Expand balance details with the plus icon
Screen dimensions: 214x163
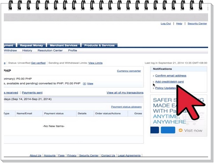[84, 84]
